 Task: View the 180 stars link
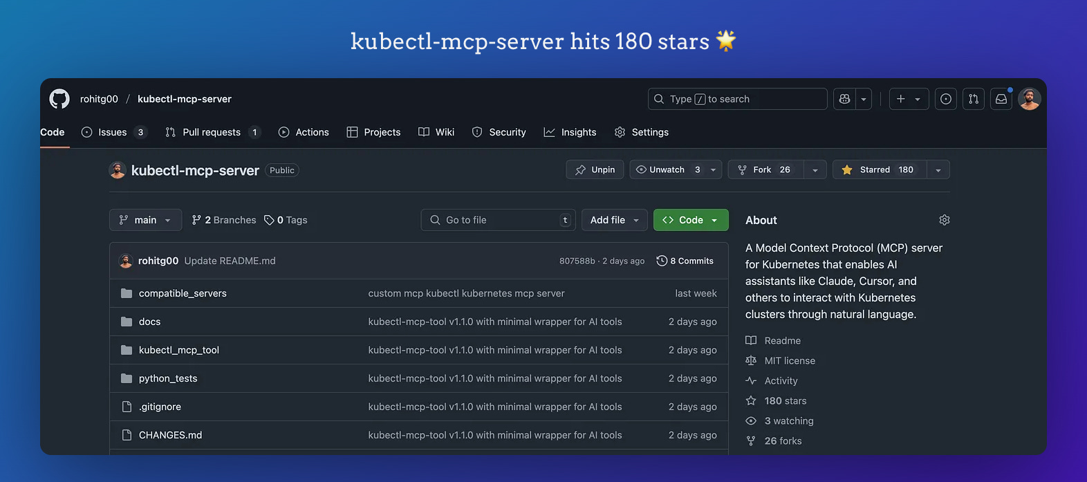(x=776, y=400)
